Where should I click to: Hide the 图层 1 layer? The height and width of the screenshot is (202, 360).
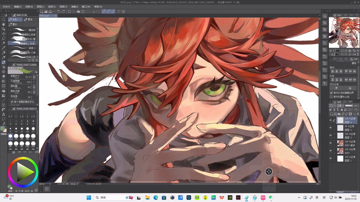point(331,158)
